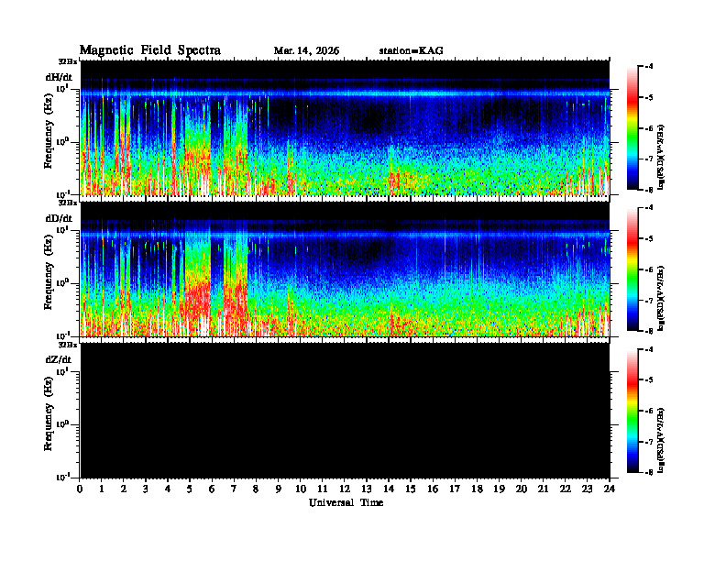Click the hour '6' tick label
This screenshot has height=561, width=726.
point(212,489)
